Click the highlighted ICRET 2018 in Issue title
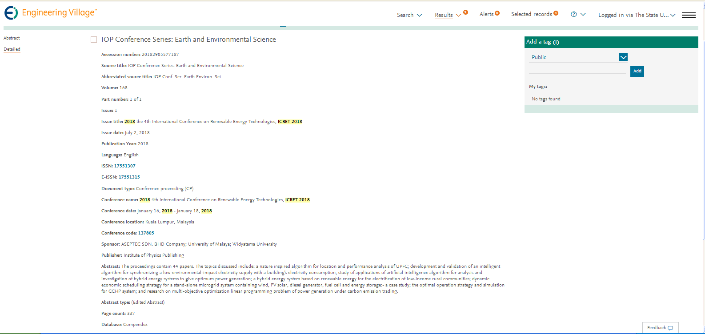The width and height of the screenshot is (705, 334). 290,122
